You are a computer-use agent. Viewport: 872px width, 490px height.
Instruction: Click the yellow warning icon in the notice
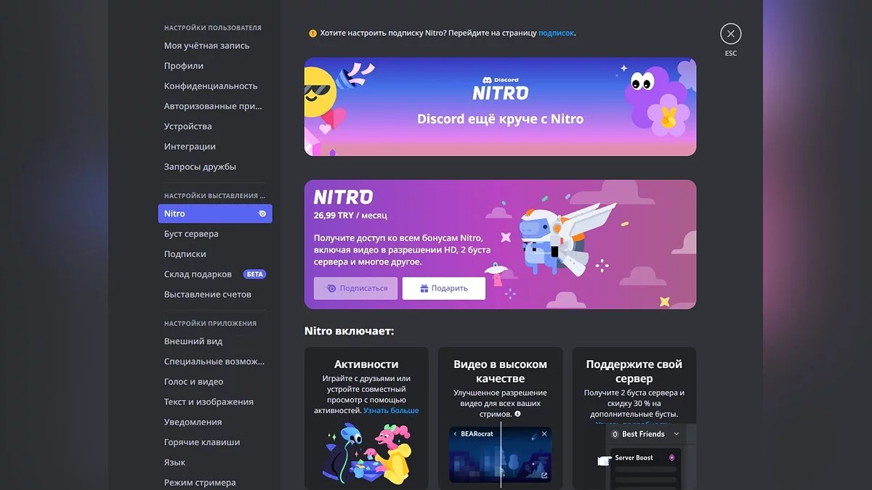pos(312,33)
